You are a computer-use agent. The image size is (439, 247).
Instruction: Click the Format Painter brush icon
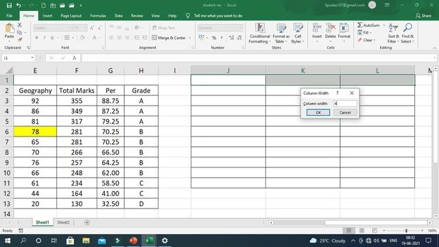pyautogui.click(x=20, y=40)
